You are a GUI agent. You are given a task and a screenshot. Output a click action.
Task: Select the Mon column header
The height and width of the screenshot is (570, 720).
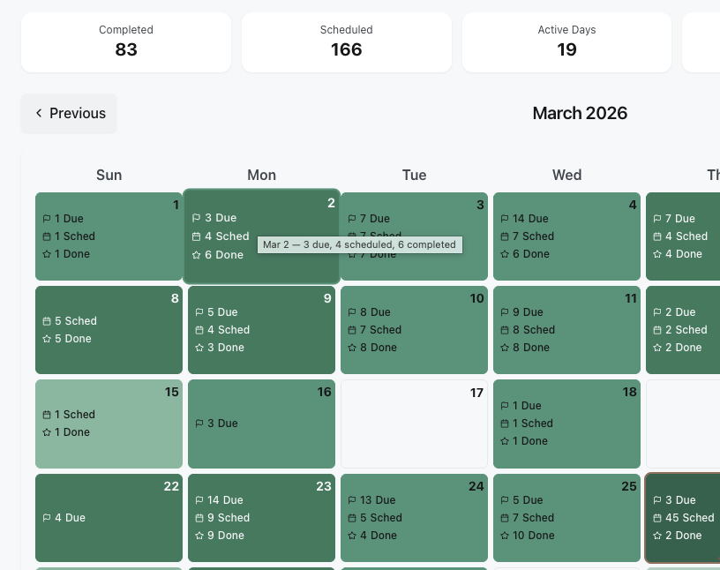click(x=261, y=175)
